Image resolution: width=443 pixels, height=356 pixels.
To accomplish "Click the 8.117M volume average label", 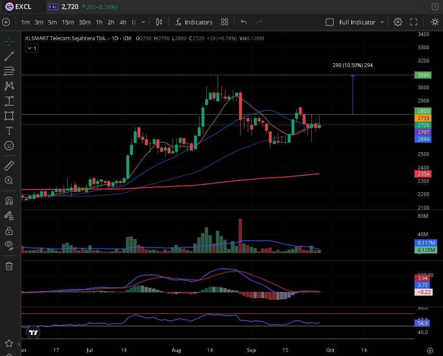I will coord(426,243).
